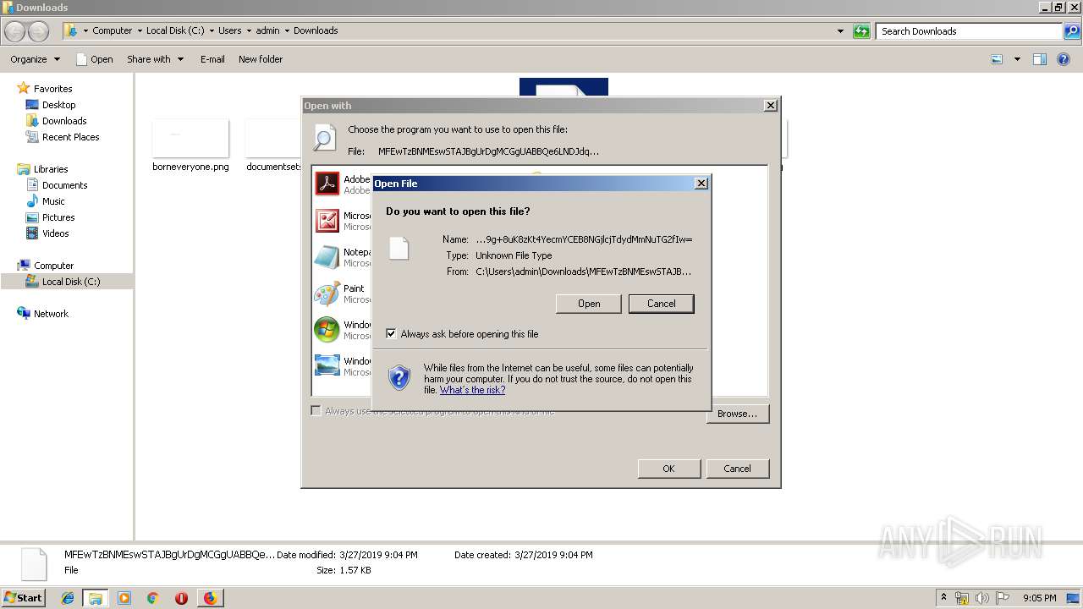Click the search magnifier icon
1083x609 pixels.
point(1071,31)
